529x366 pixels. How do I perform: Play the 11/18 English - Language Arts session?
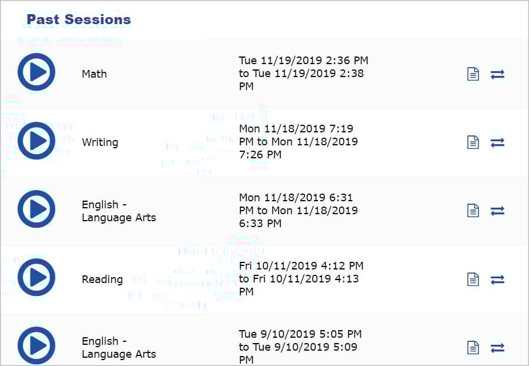coord(36,209)
